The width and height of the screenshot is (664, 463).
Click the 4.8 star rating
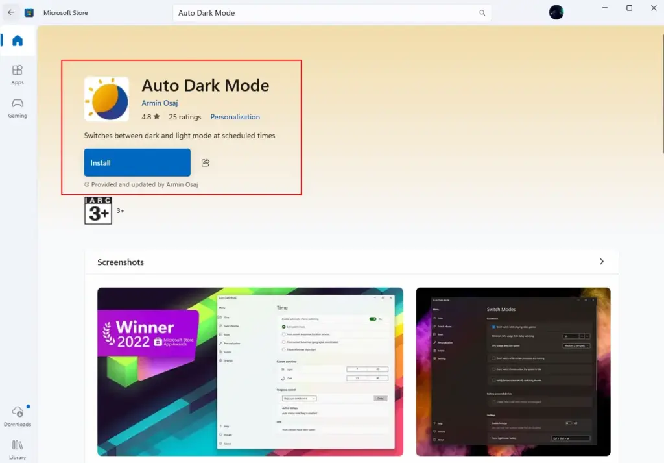(x=150, y=117)
